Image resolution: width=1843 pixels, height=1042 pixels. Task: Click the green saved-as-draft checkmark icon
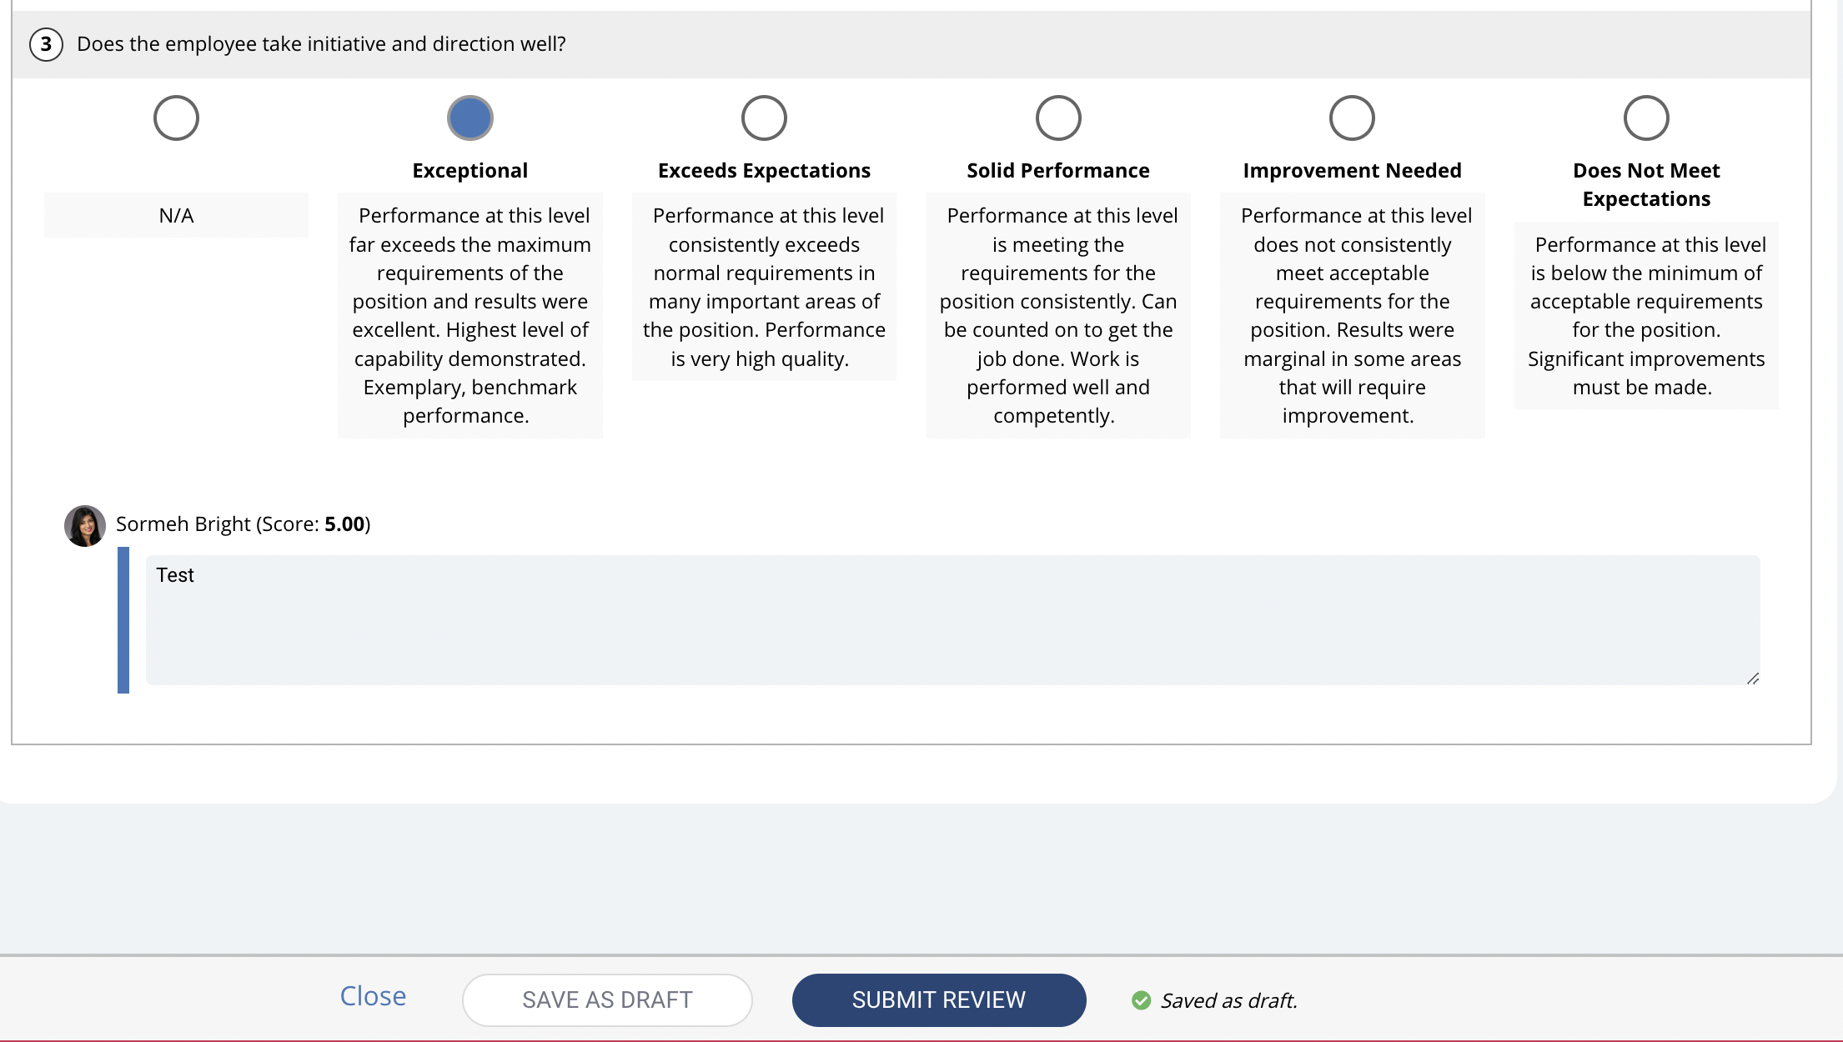tap(1141, 1000)
